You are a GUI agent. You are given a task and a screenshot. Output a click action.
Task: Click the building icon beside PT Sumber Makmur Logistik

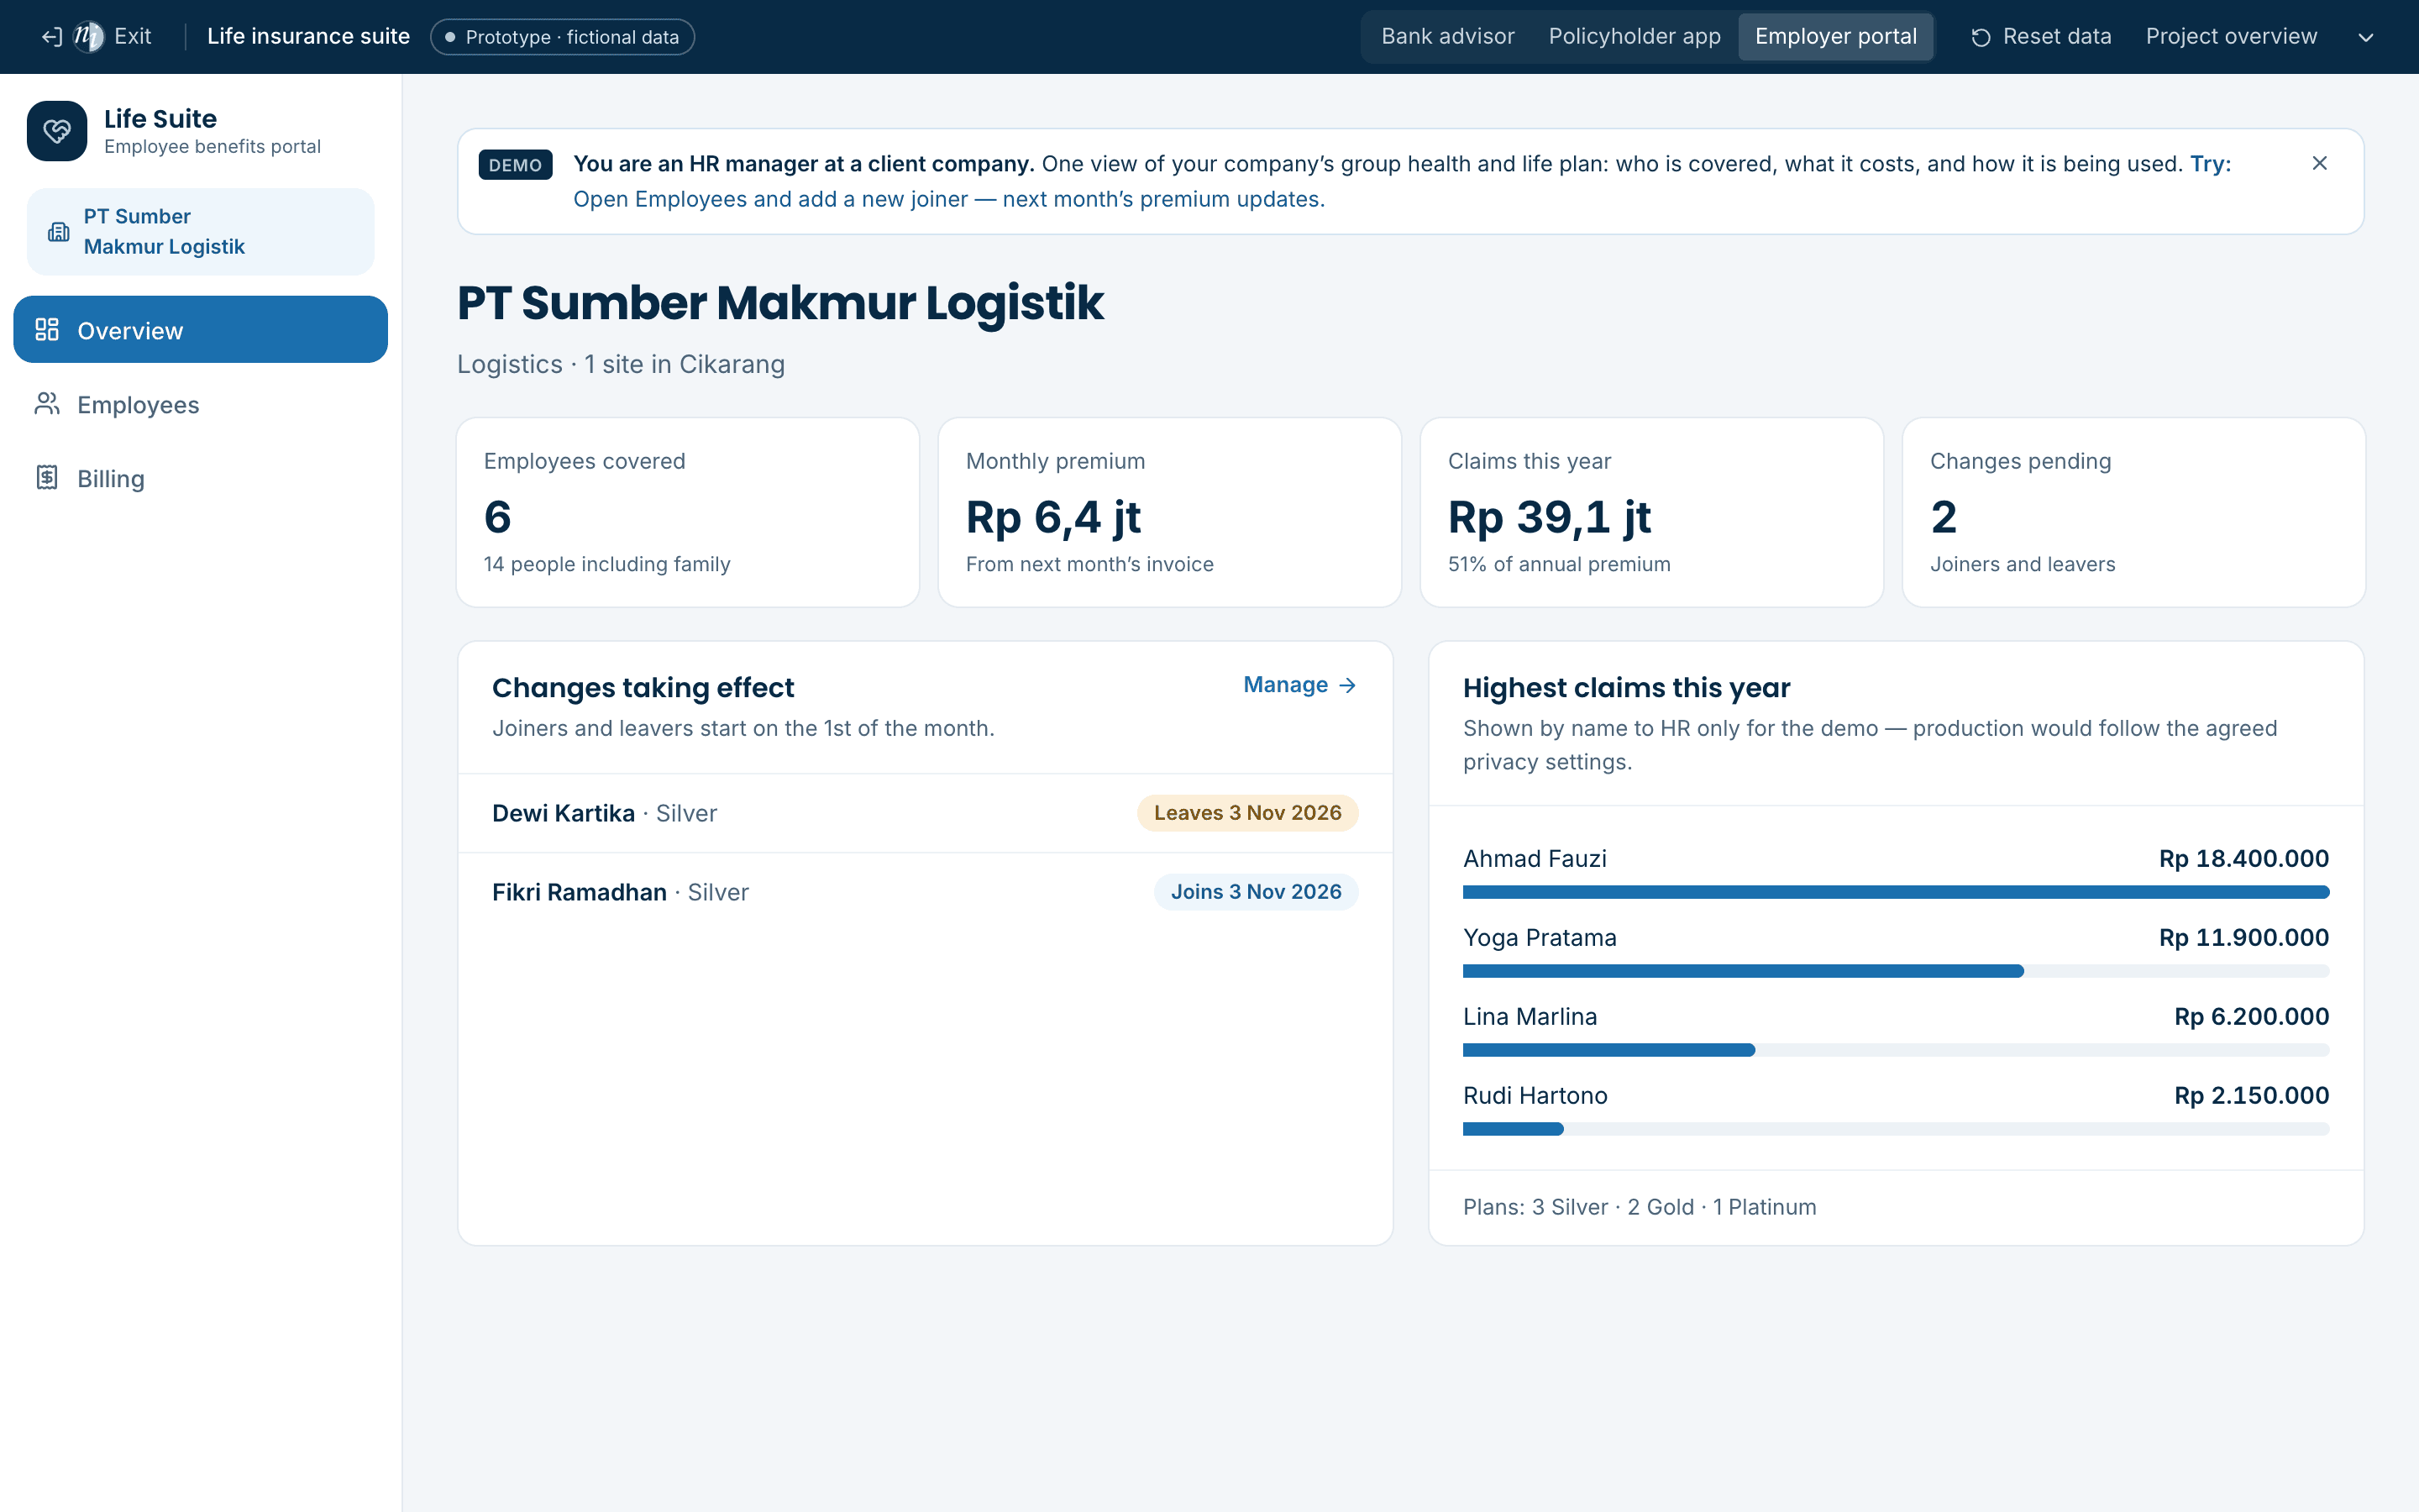coord(59,232)
